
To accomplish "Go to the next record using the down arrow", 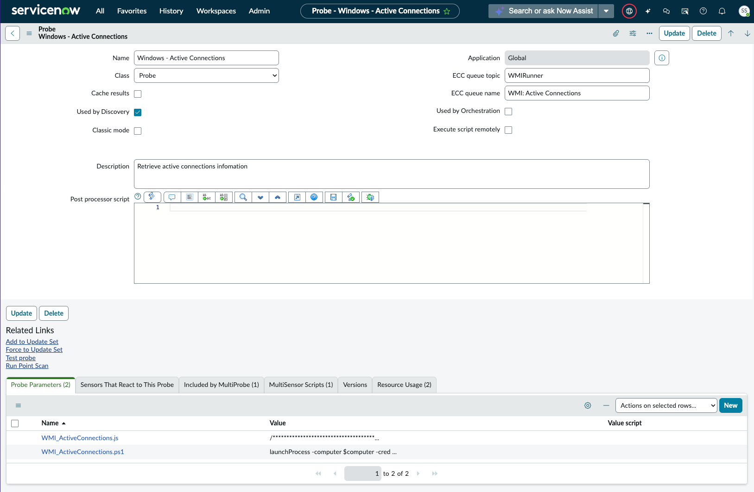I will coord(747,33).
